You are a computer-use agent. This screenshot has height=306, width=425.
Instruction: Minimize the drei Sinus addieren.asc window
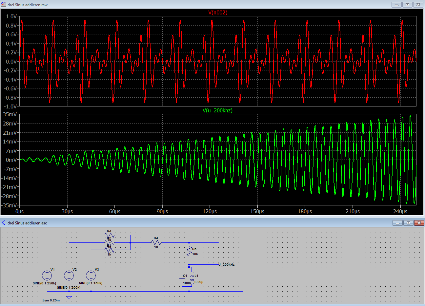pyautogui.click(x=397, y=223)
